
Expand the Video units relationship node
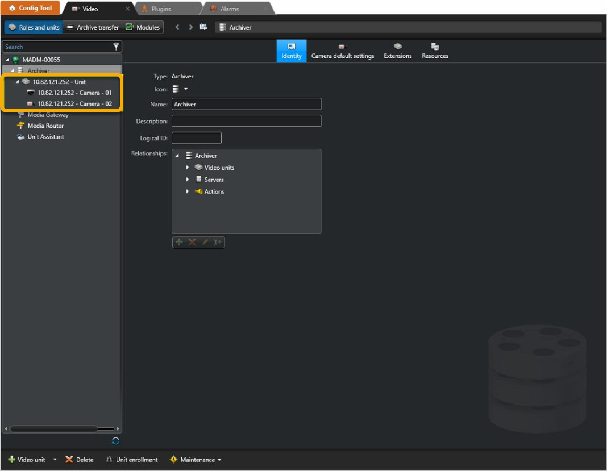pyautogui.click(x=187, y=167)
